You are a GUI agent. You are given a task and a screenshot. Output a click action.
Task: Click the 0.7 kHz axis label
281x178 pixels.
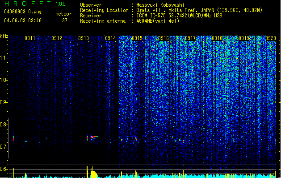[4, 147]
